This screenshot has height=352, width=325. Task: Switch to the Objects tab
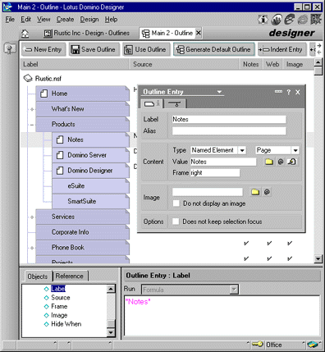click(x=38, y=277)
